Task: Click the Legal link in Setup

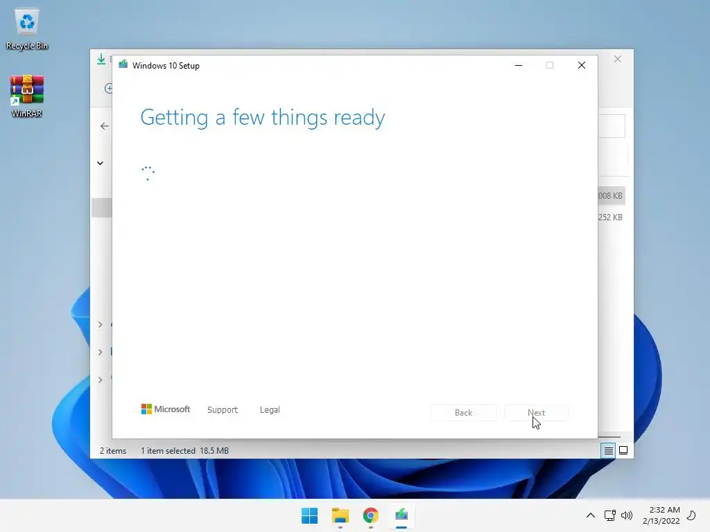Action: pyautogui.click(x=270, y=410)
